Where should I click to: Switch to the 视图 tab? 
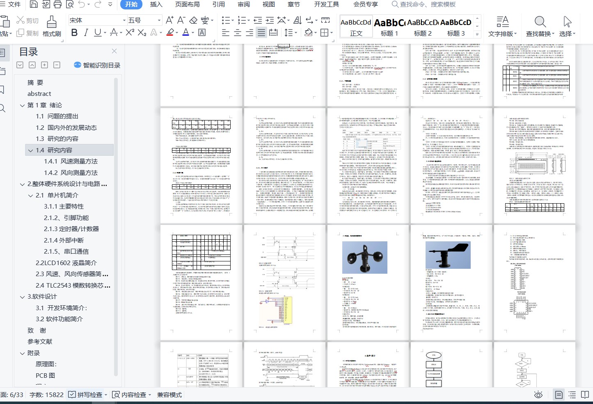(269, 5)
